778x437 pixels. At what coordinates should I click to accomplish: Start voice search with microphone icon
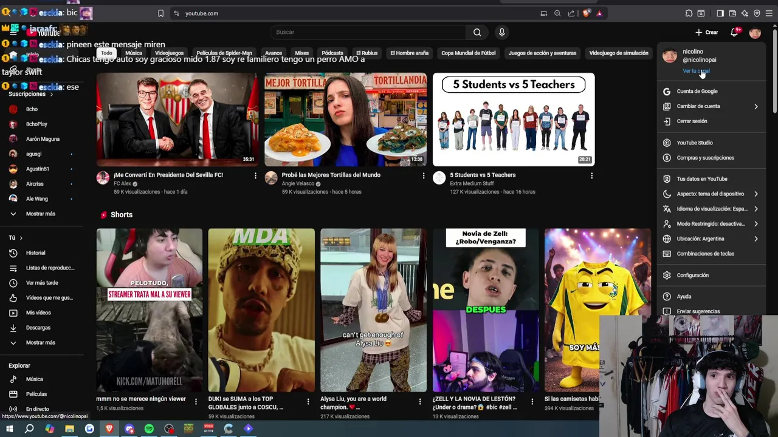(x=501, y=32)
